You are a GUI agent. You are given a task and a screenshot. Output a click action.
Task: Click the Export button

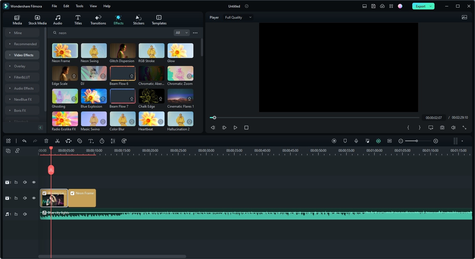[420, 6]
